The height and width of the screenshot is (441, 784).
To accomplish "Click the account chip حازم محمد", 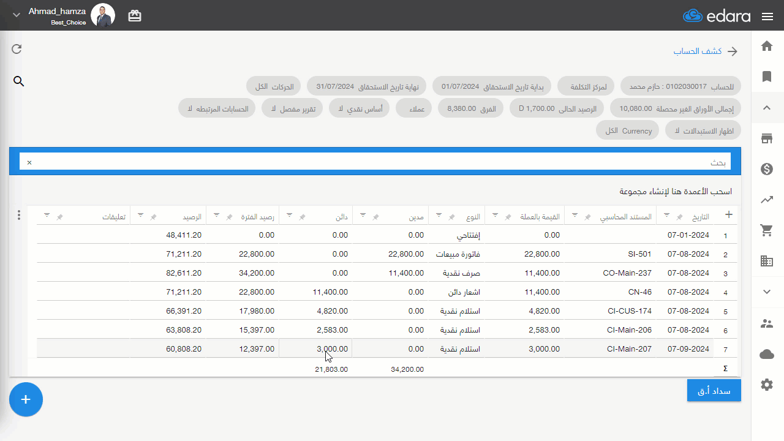I will pyautogui.click(x=680, y=86).
